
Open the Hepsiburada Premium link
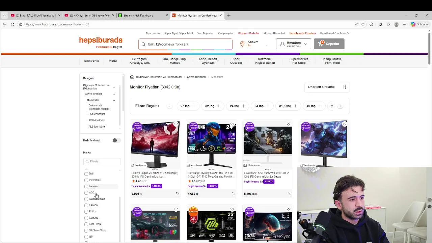(x=302, y=33)
